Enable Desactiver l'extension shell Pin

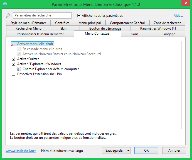[14, 74]
